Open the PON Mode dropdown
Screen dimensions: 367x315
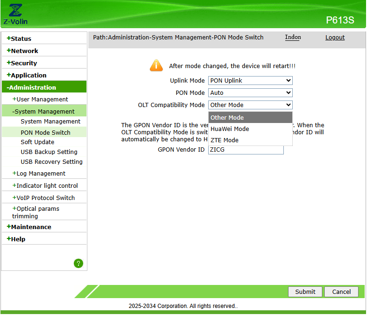[x=250, y=92]
